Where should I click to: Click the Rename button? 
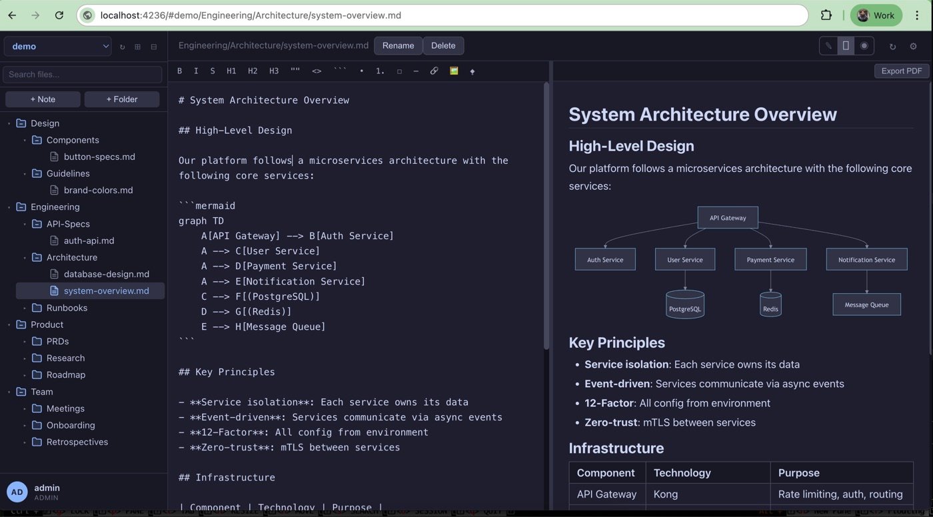coord(399,45)
